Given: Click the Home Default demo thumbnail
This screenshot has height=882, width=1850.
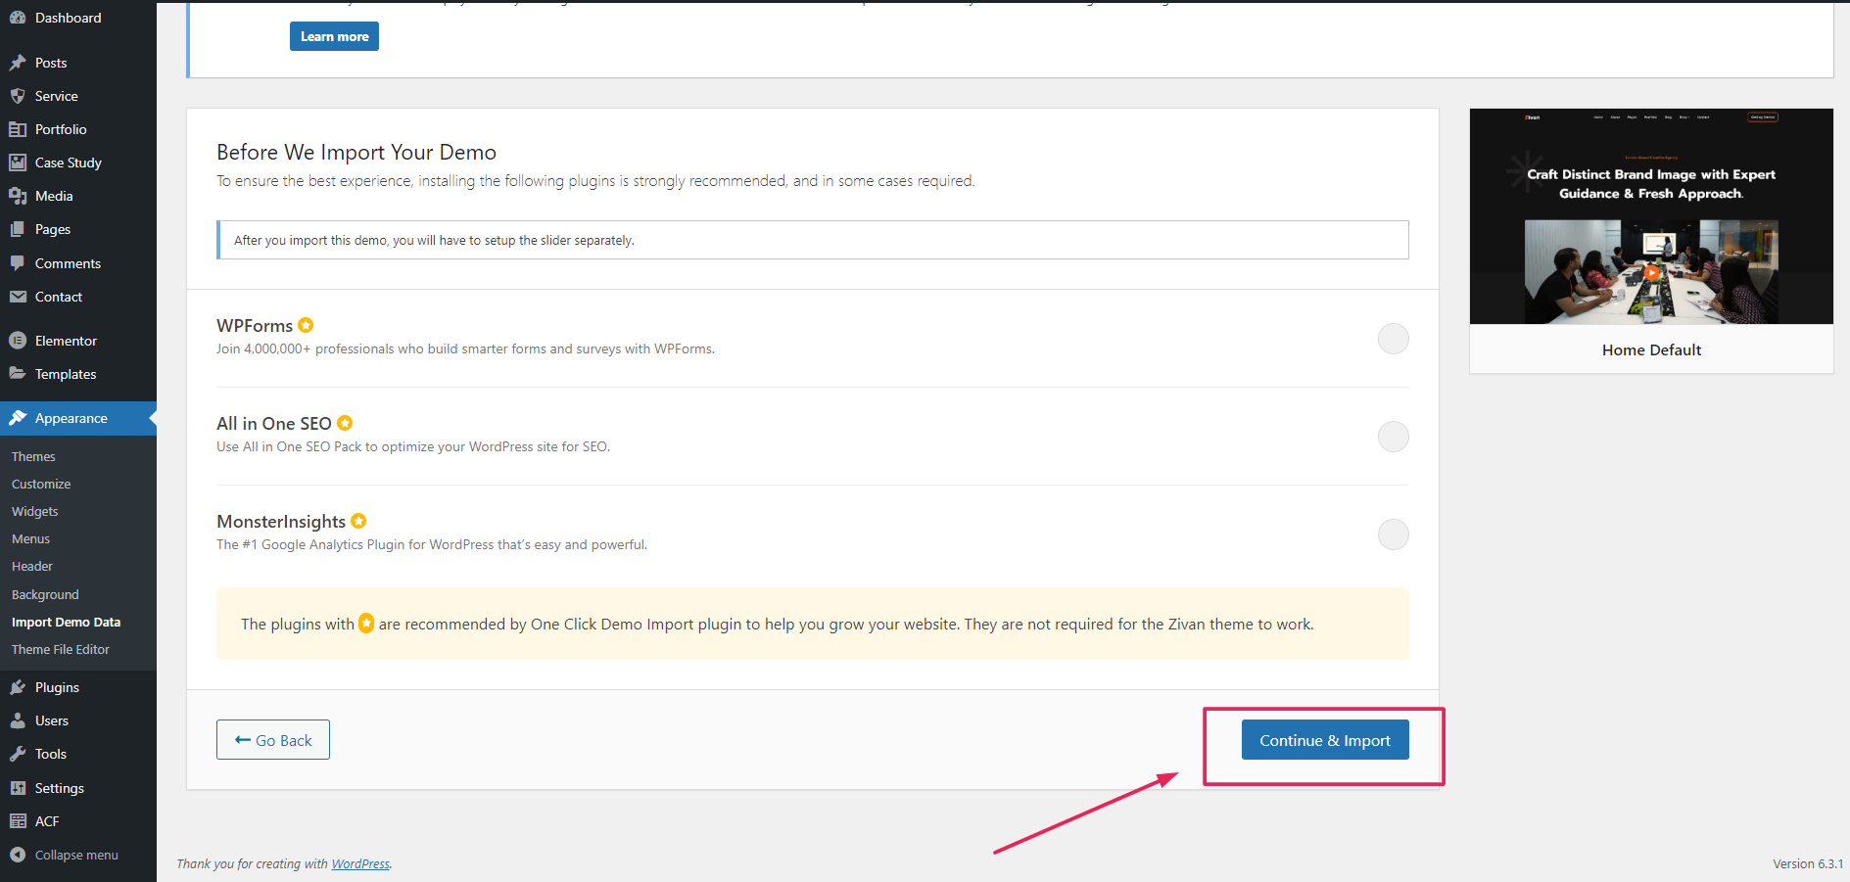Looking at the screenshot, I should 1651,216.
